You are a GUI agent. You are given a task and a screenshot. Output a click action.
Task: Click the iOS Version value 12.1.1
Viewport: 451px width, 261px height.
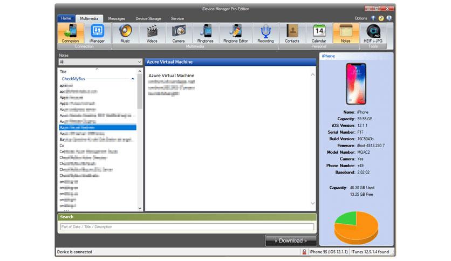(362, 126)
